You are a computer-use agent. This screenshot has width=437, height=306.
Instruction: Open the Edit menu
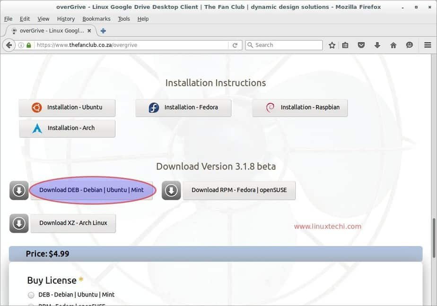point(25,18)
